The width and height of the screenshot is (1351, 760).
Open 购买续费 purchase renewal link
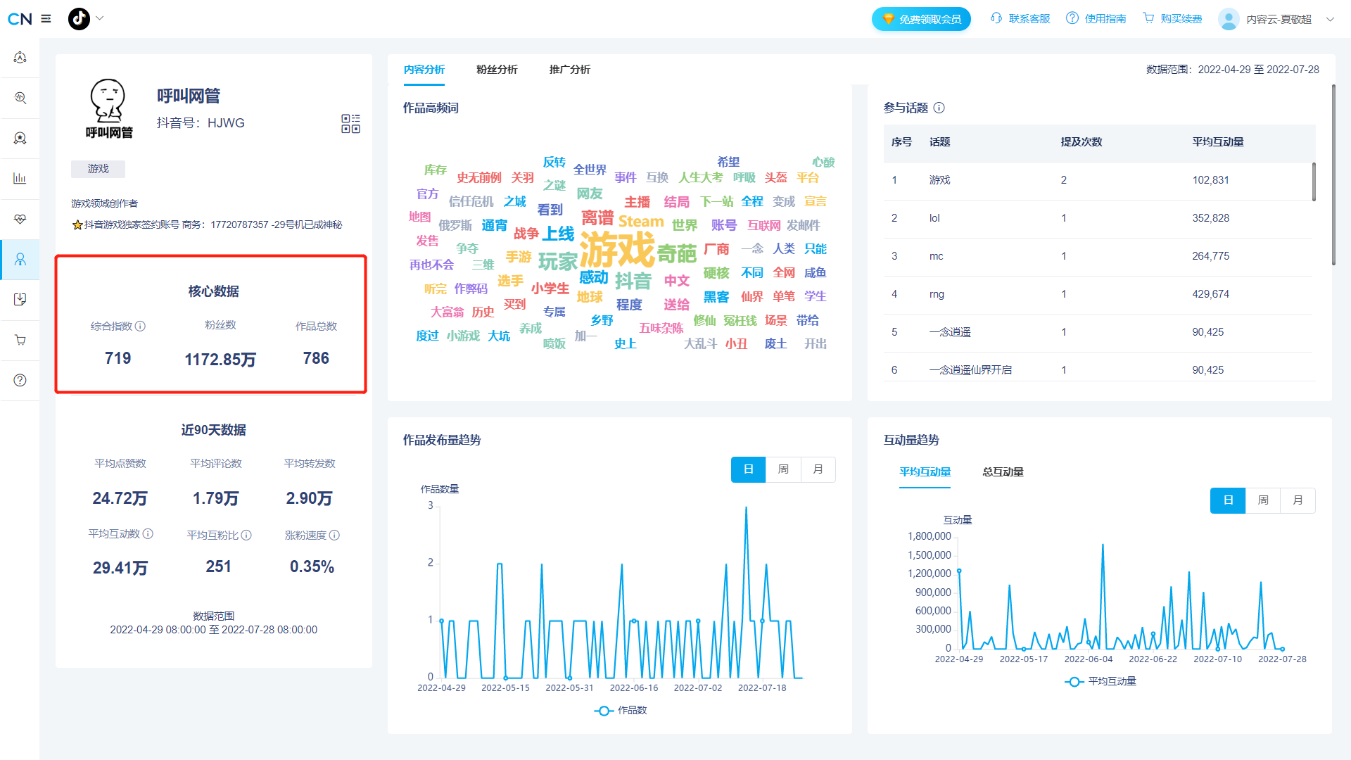coord(1181,19)
